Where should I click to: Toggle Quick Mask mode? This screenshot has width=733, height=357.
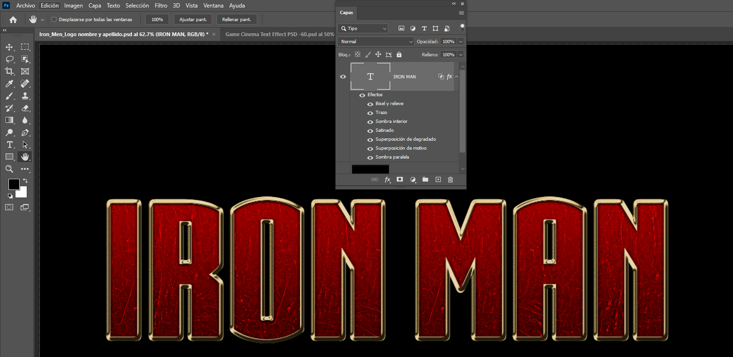(x=9, y=207)
